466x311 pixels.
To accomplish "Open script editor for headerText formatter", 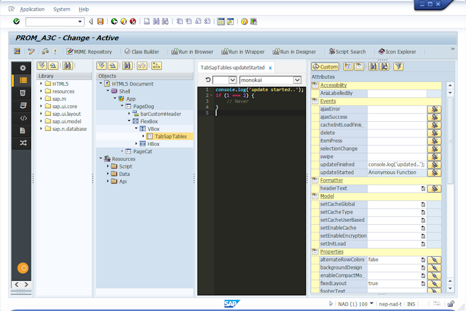I will click(434, 189).
